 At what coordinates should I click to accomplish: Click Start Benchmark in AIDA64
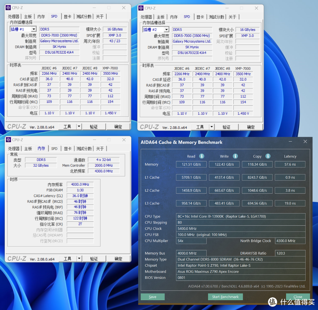click(225, 297)
